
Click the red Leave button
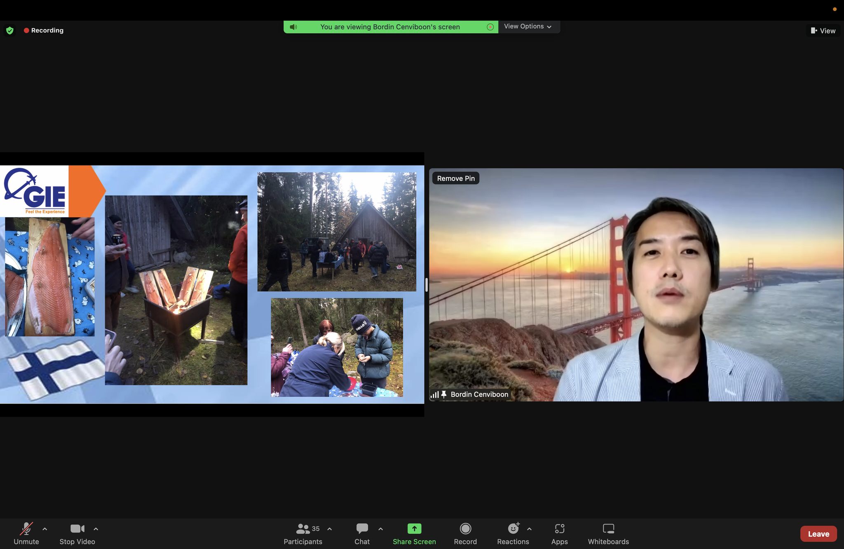point(818,534)
